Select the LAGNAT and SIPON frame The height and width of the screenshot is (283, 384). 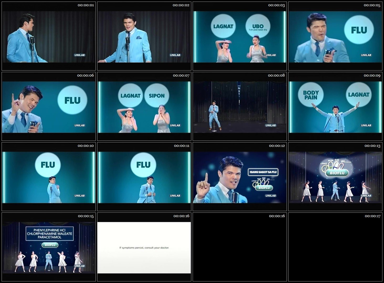[x=144, y=106]
